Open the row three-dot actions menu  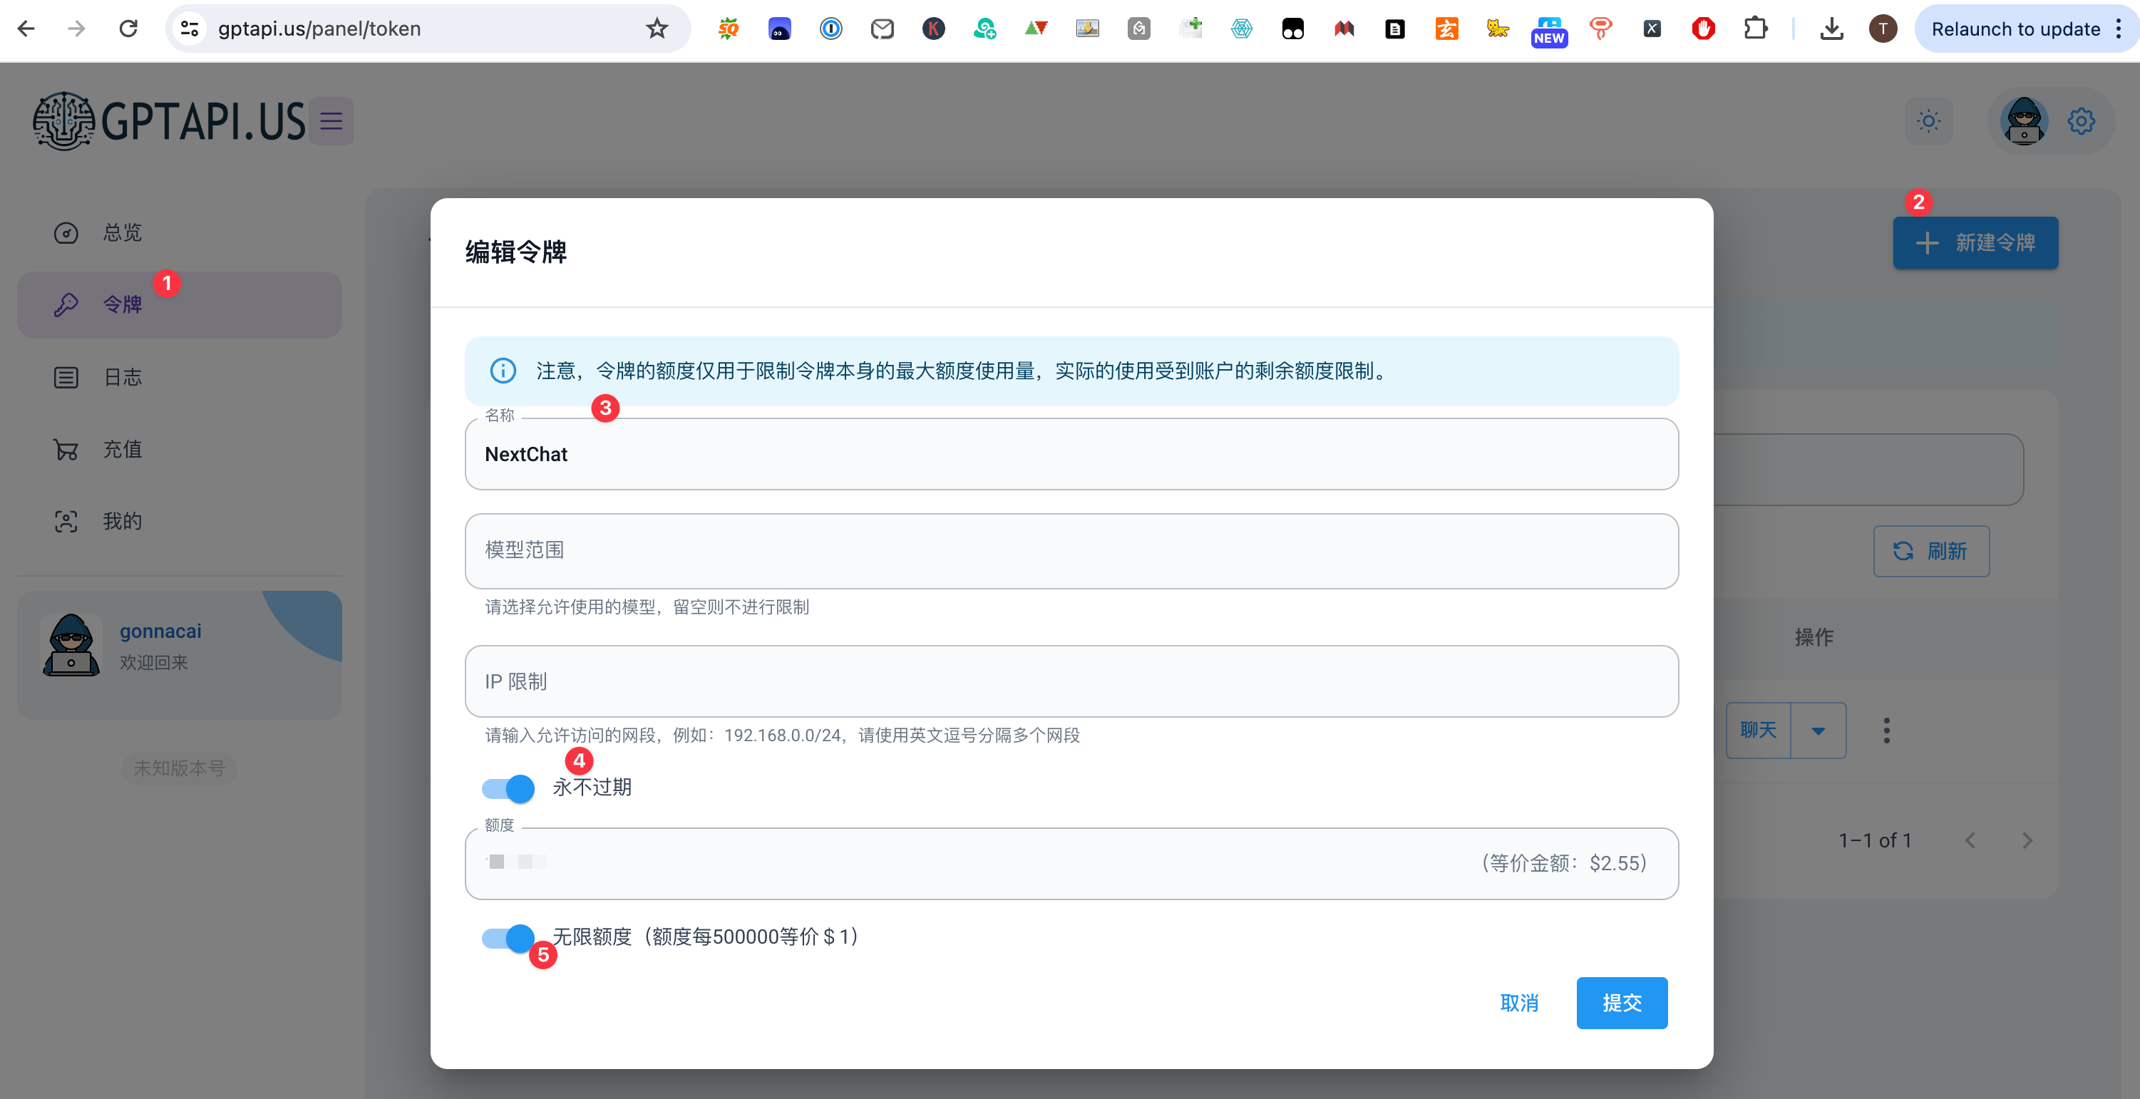(x=1887, y=731)
